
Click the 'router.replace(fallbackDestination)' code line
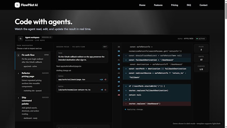tap(157, 91)
